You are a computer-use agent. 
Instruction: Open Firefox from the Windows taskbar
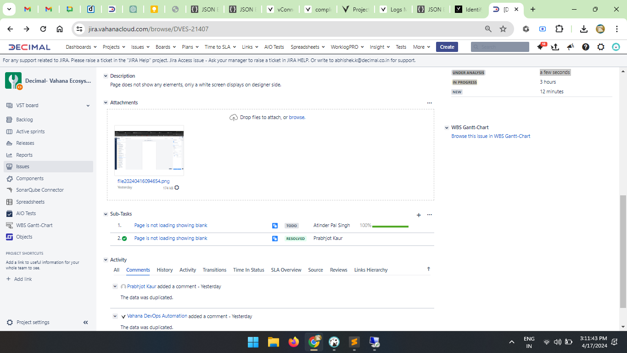tap(294, 342)
